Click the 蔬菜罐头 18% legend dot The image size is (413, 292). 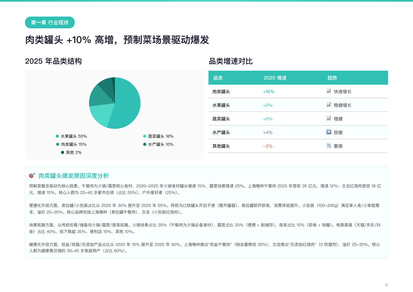point(145,136)
